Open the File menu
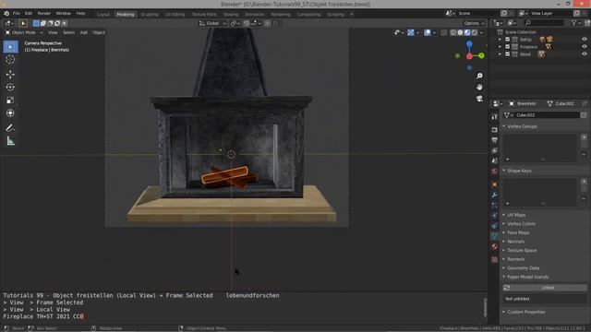This screenshot has height=332, width=591. [x=17, y=13]
